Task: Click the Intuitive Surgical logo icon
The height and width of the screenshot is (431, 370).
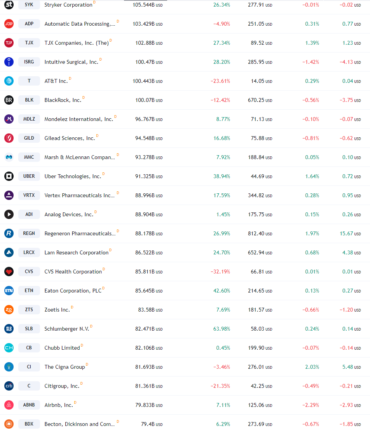Action: pos(9,62)
